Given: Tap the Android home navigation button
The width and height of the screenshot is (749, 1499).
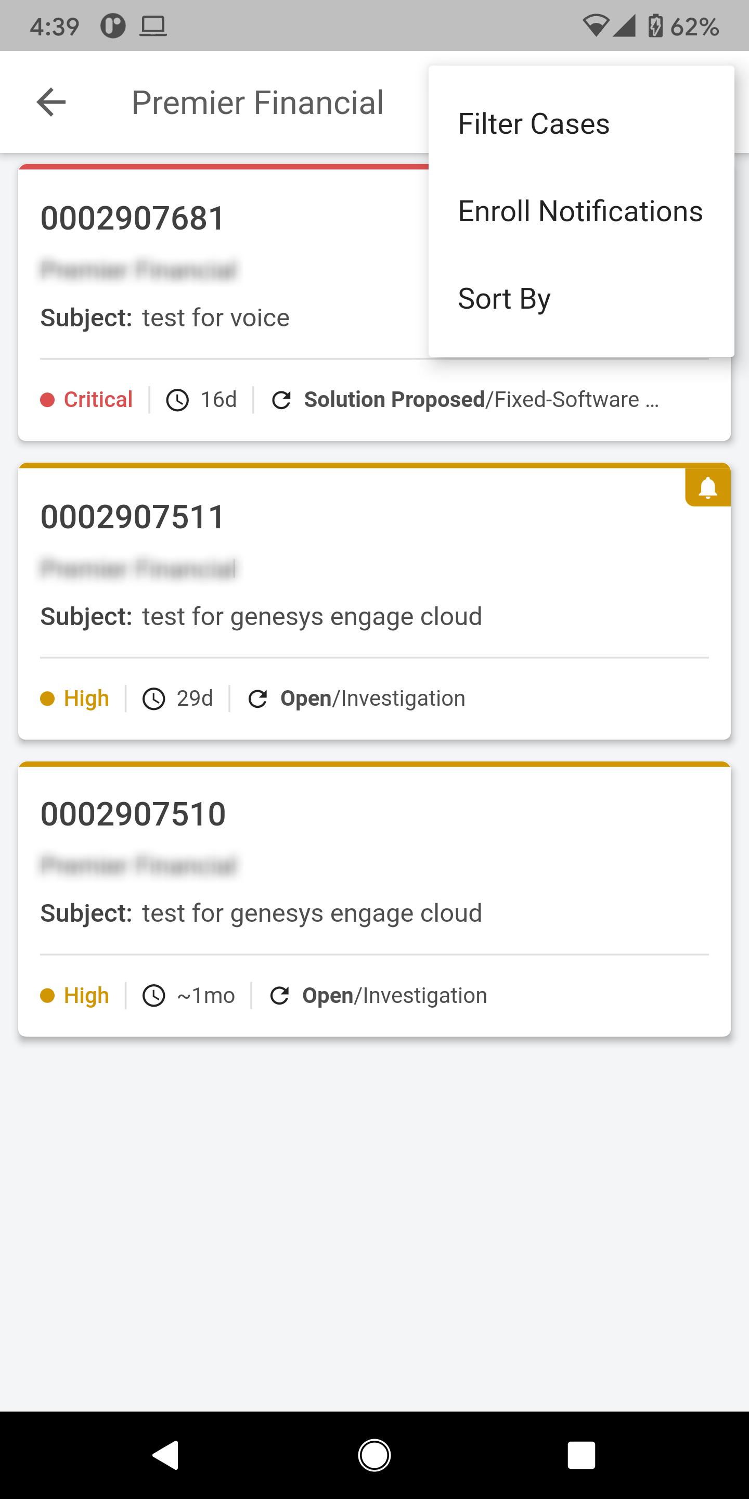Looking at the screenshot, I should pyautogui.click(x=374, y=1455).
